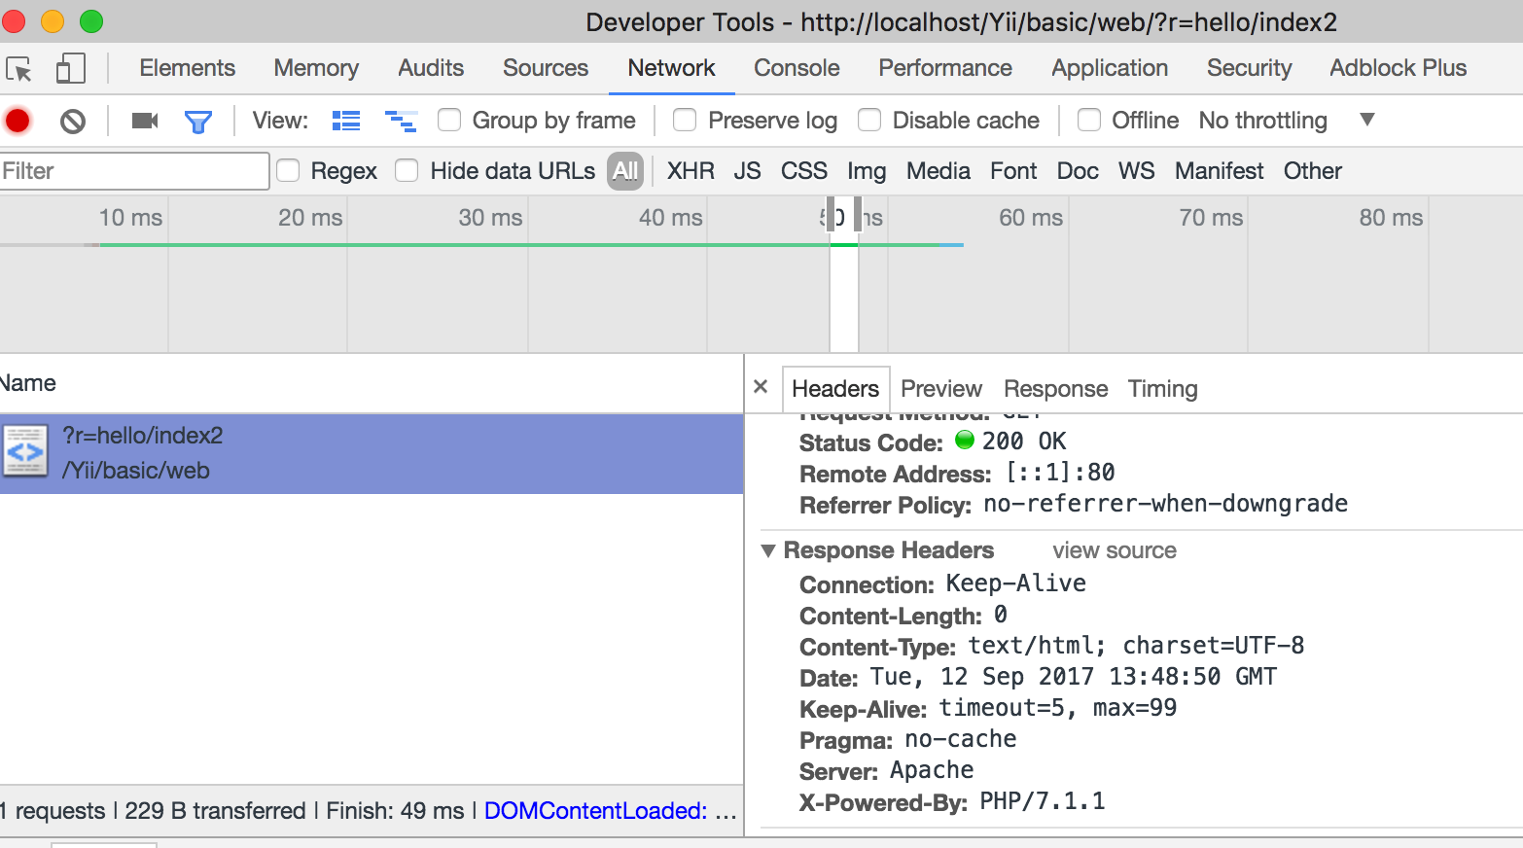The width and height of the screenshot is (1523, 848).
Task: Stop recording the network log
Action: pos(18,121)
